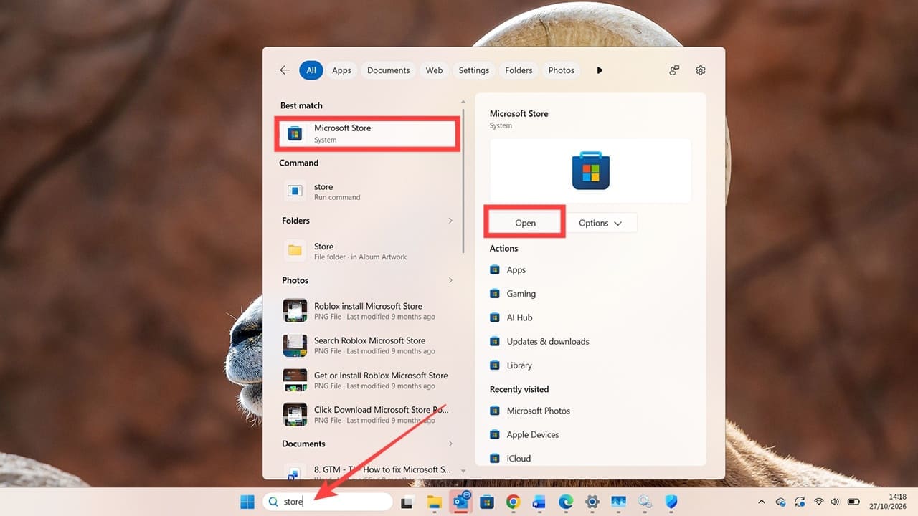Open the Wi-Fi network tray icon
Screen dimensions: 918x516
(819, 502)
